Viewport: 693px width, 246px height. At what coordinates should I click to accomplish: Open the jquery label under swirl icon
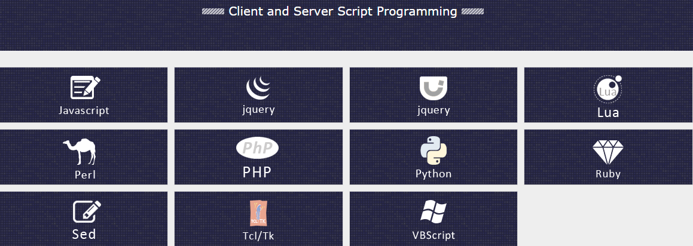click(x=258, y=109)
